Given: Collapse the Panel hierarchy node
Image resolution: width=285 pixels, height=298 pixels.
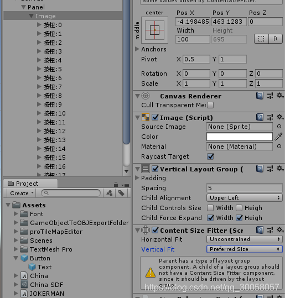Looking at the screenshot, I should coord(24,7).
